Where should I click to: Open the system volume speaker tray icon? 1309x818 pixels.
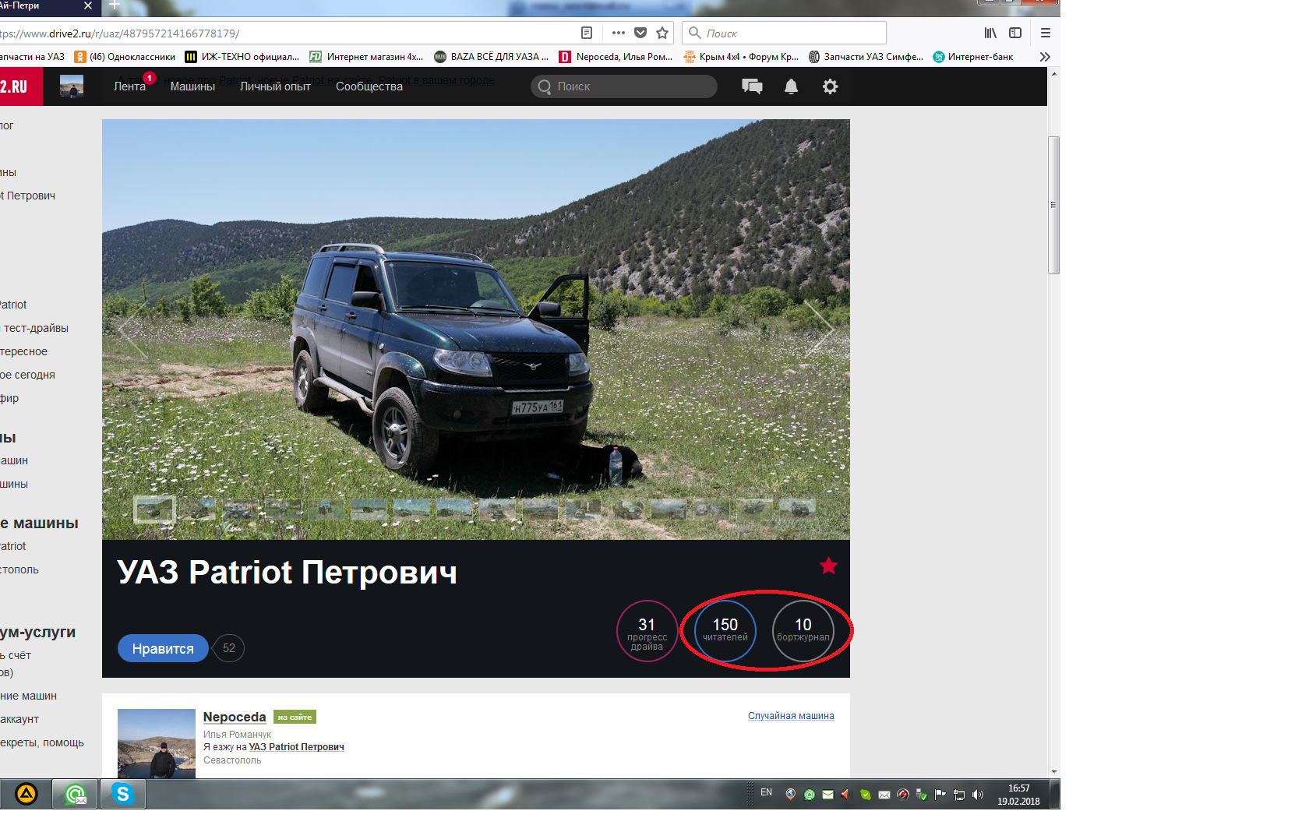point(978,795)
